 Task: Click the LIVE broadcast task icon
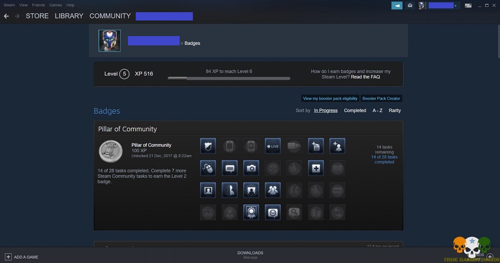click(x=272, y=146)
